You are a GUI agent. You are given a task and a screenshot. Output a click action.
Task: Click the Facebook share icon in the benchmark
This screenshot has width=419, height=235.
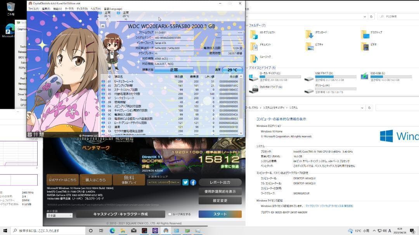[193, 183]
